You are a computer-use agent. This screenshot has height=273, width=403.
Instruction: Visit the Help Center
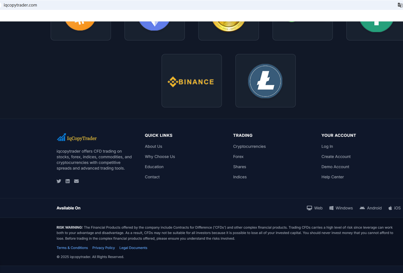click(x=333, y=177)
